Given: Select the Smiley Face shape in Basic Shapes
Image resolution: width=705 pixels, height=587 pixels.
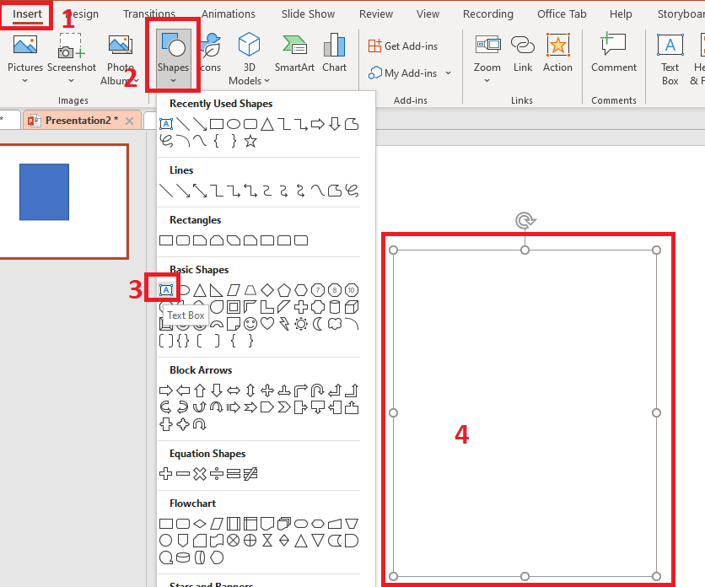Looking at the screenshot, I should (250, 324).
